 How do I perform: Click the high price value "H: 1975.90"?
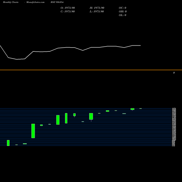point(97,8)
